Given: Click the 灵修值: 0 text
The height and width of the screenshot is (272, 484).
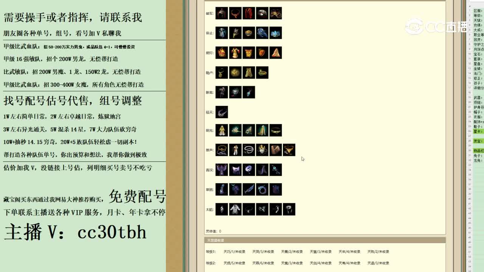Looking at the screenshot, I should [x=214, y=231].
